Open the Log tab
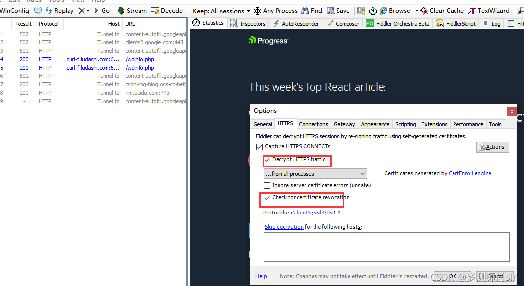This screenshot has width=524, height=286. (x=491, y=23)
